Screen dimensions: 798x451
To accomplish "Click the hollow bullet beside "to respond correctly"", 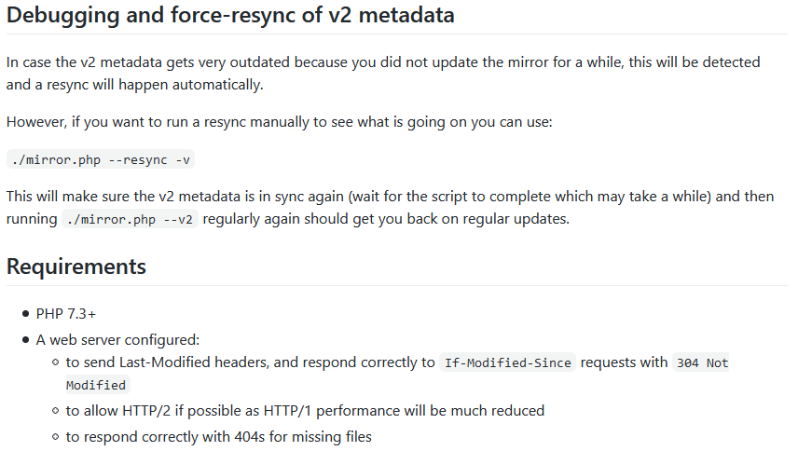I will click(55, 436).
